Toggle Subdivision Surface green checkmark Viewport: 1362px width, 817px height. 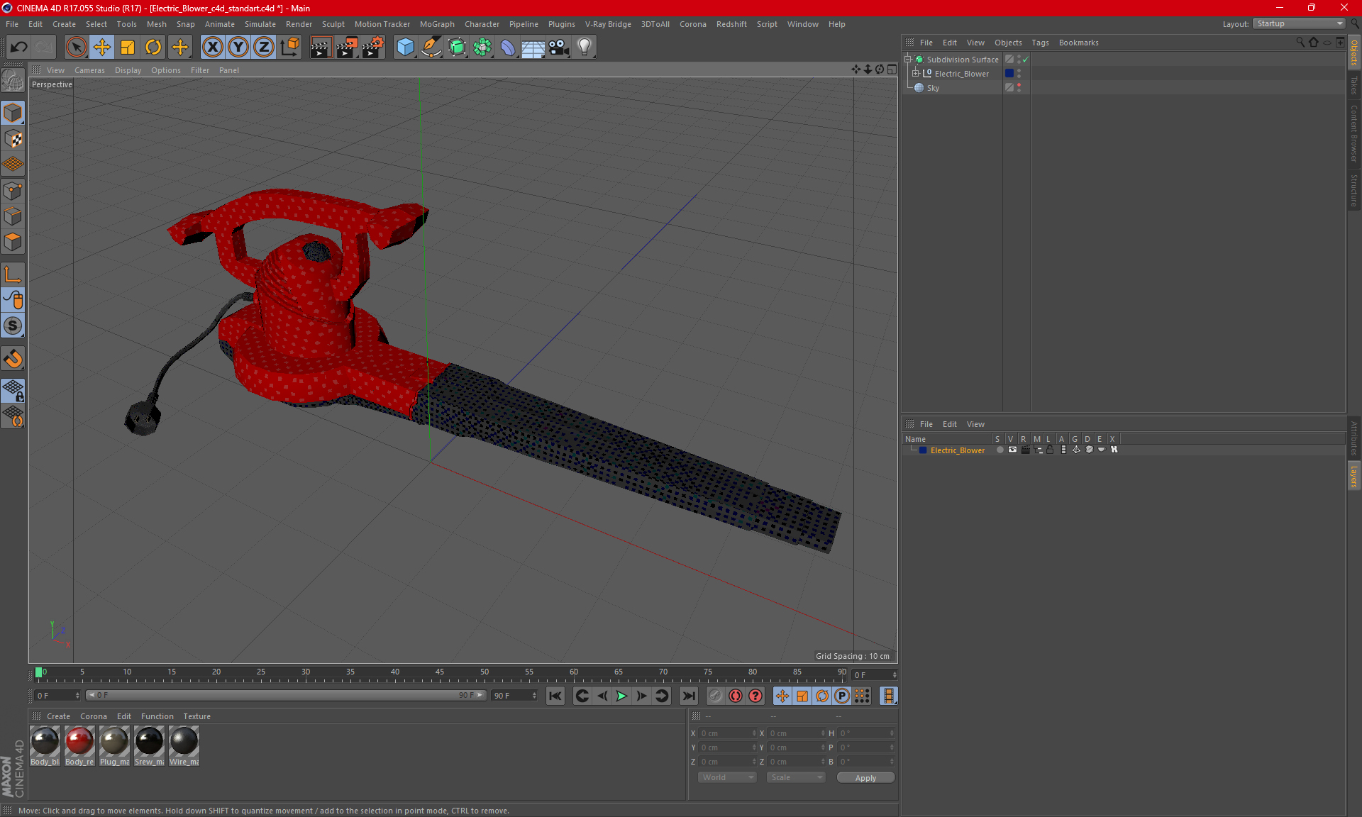1025,60
